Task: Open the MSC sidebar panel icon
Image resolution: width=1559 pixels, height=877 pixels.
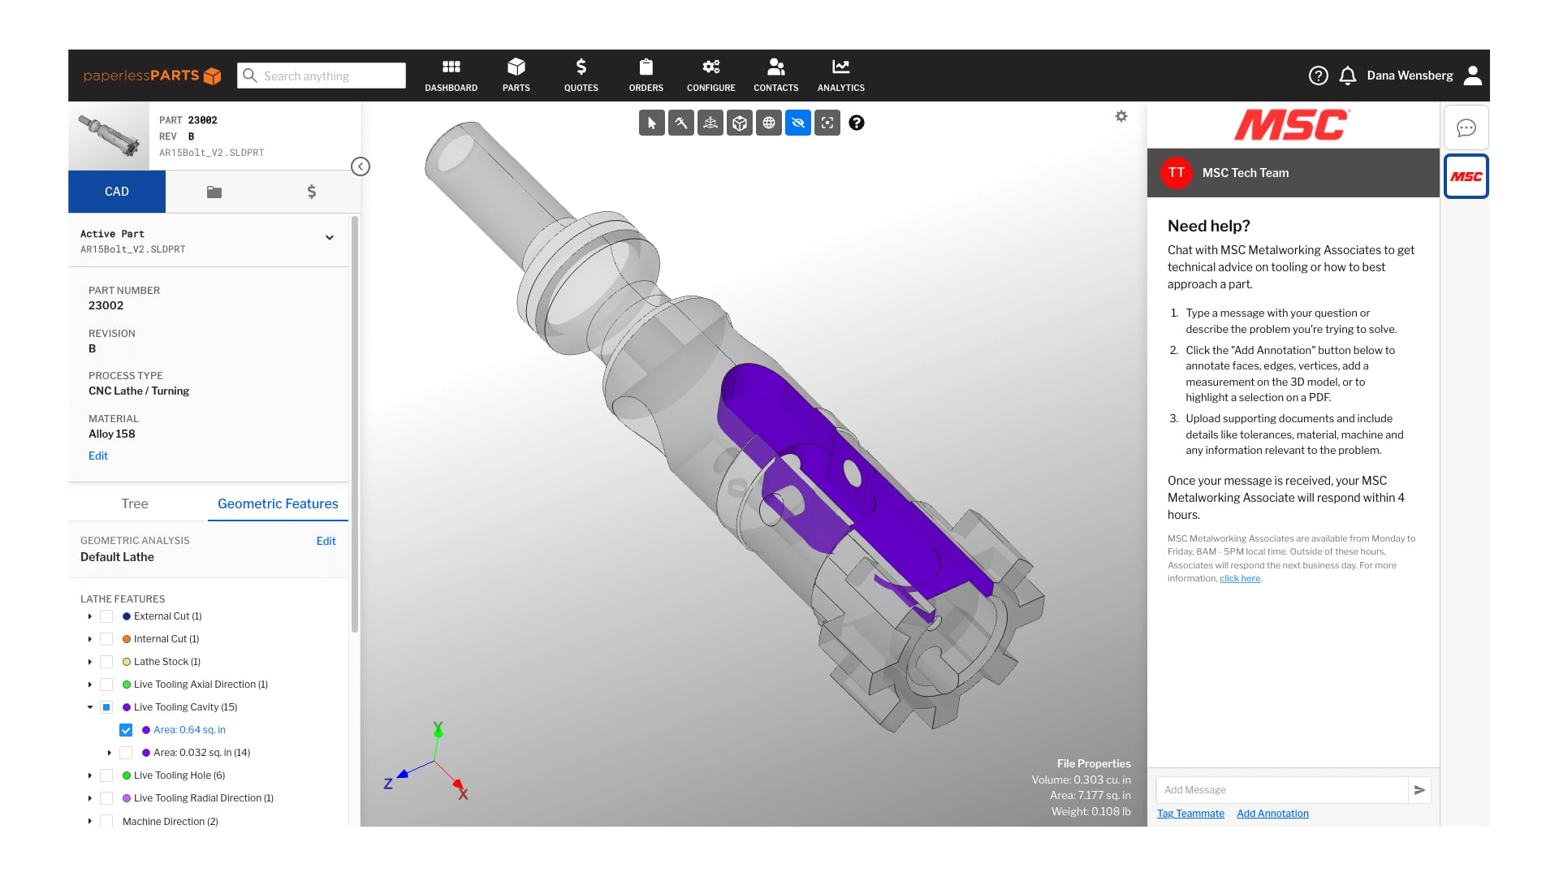Action: (x=1466, y=176)
